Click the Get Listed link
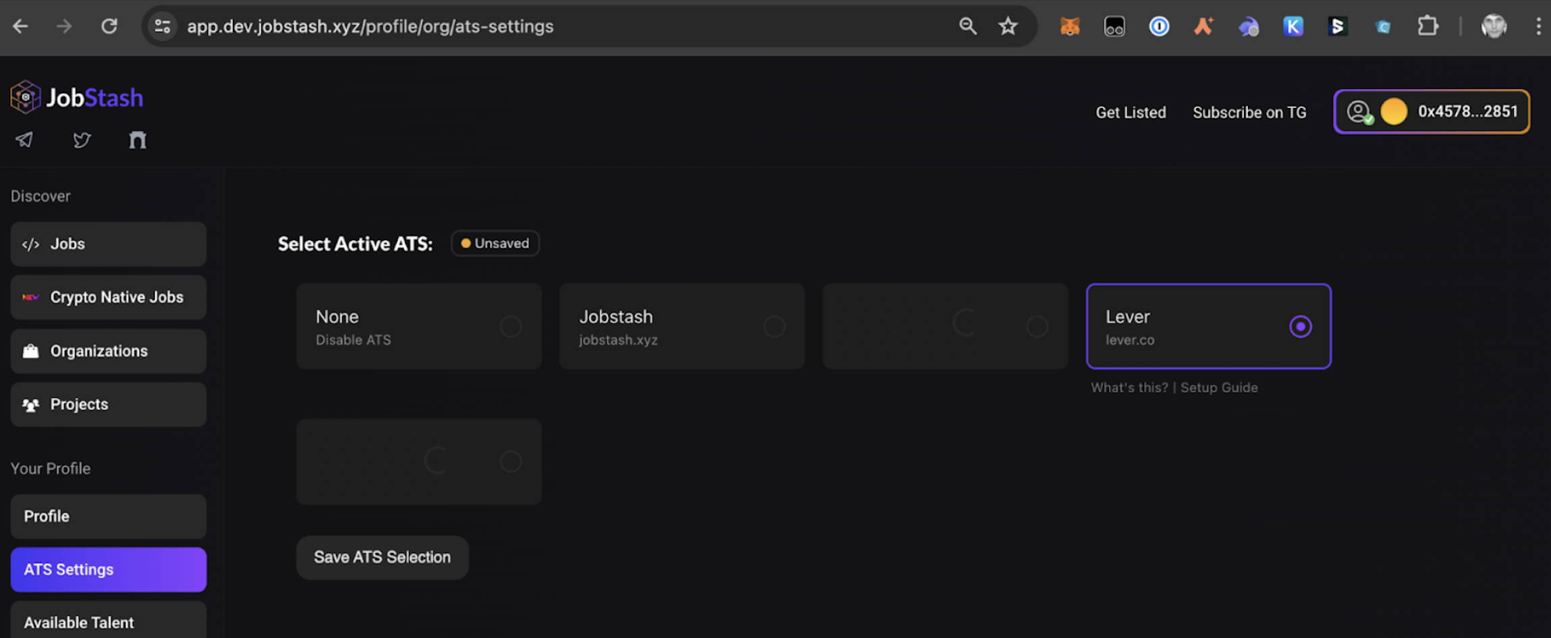1551x638 pixels. (x=1131, y=113)
